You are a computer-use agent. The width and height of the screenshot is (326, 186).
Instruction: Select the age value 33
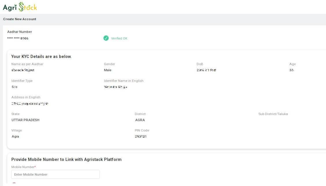[x=291, y=70]
